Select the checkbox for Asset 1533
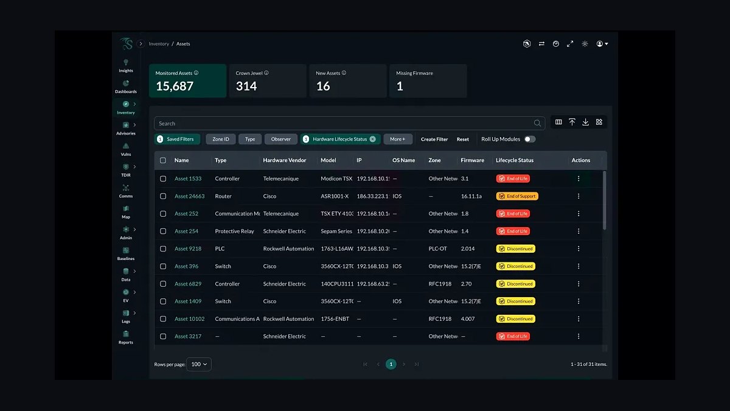This screenshot has width=730, height=411. coord(163,178)
